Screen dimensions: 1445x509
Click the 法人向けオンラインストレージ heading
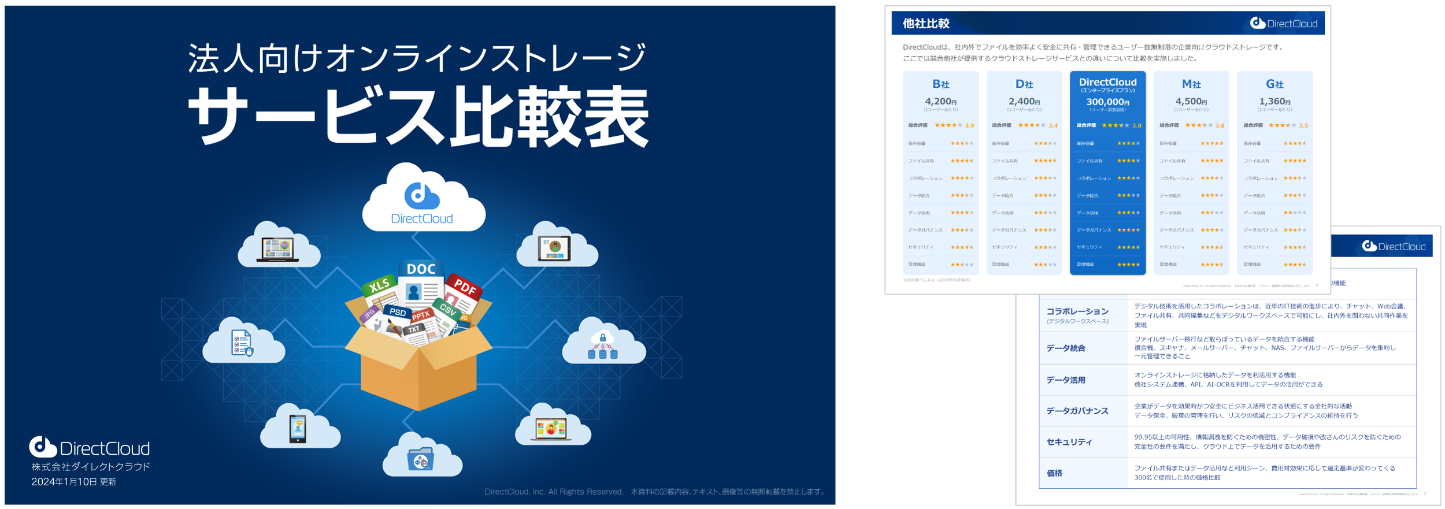pyautogui.click(x=416, y=58)
